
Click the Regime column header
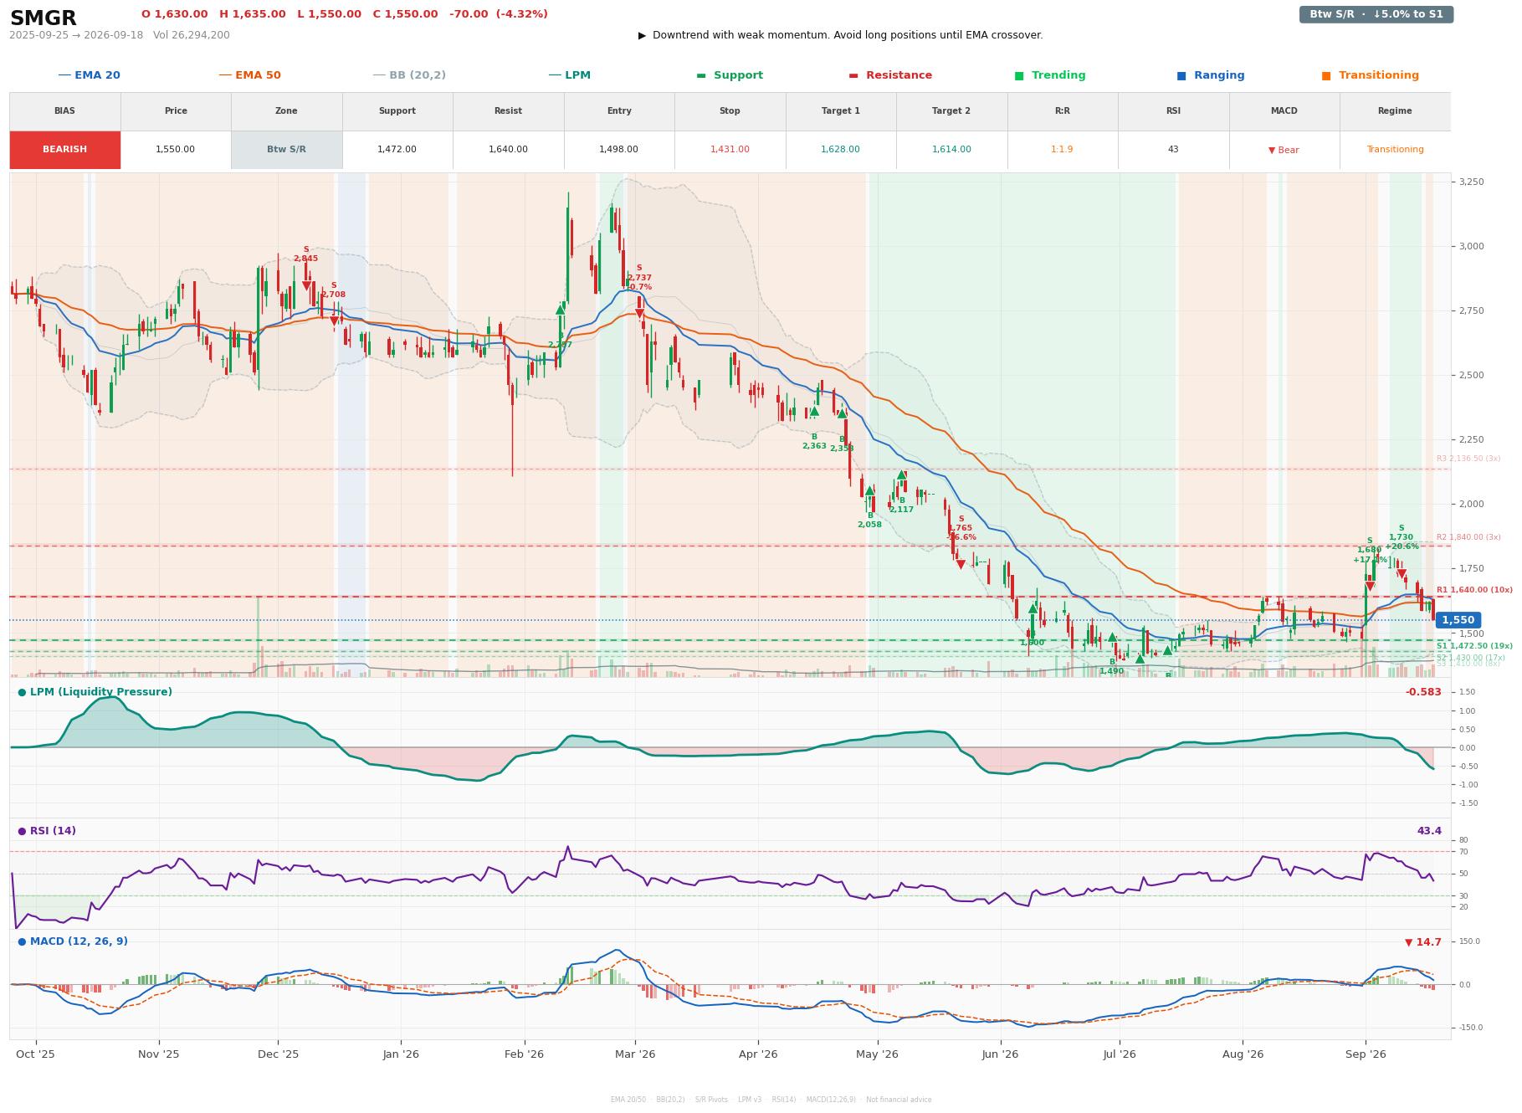tap(1395, 111)
